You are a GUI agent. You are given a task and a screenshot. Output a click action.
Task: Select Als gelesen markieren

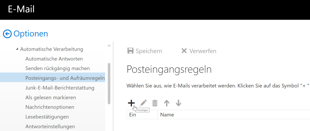click(x=51, y=98)
